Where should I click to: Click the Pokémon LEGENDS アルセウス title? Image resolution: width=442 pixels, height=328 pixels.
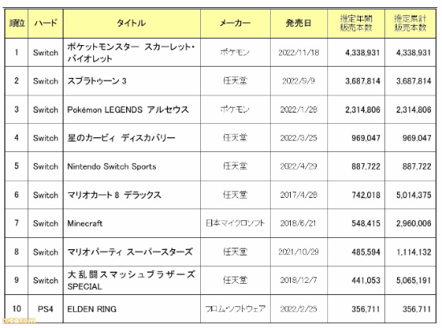[x=128, y=109]
